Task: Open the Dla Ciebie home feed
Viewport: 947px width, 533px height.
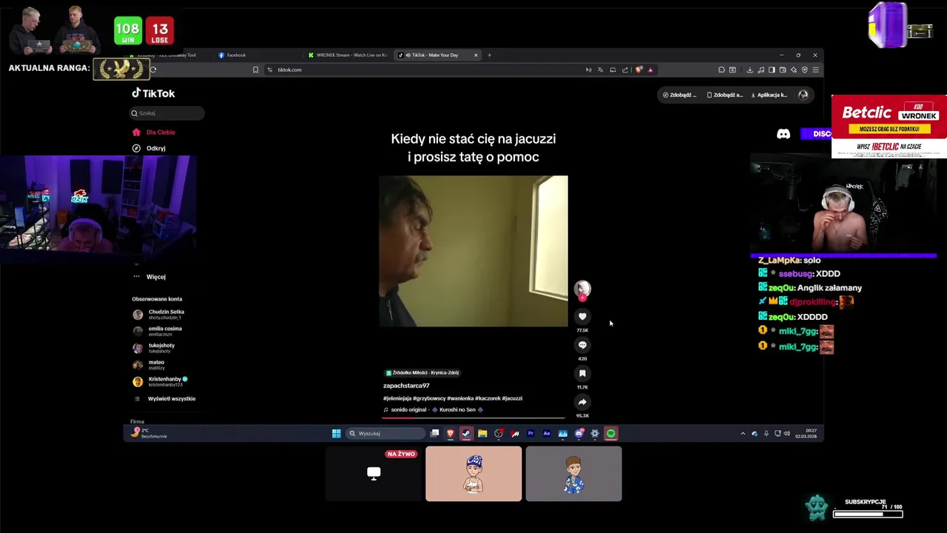Action: (154, 132)
